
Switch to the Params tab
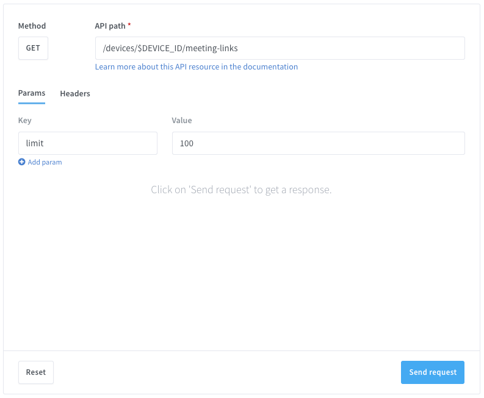[x=32, y=93]
